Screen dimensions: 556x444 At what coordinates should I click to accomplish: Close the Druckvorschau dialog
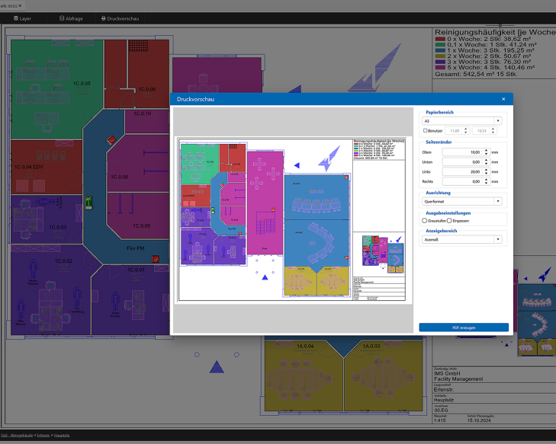(503, 99)
